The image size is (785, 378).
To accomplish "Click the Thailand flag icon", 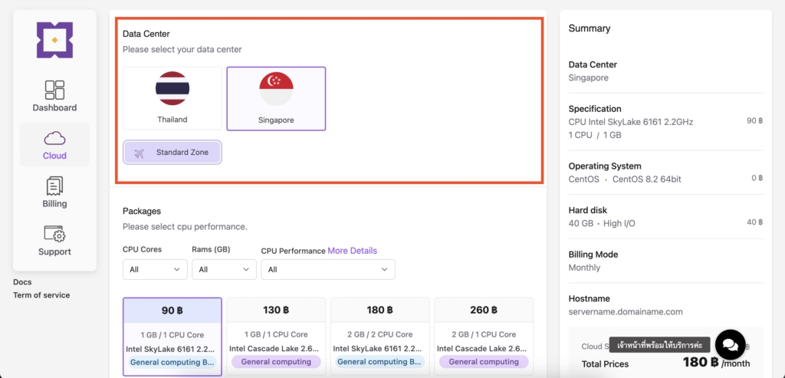I will [x=172, y=89].
